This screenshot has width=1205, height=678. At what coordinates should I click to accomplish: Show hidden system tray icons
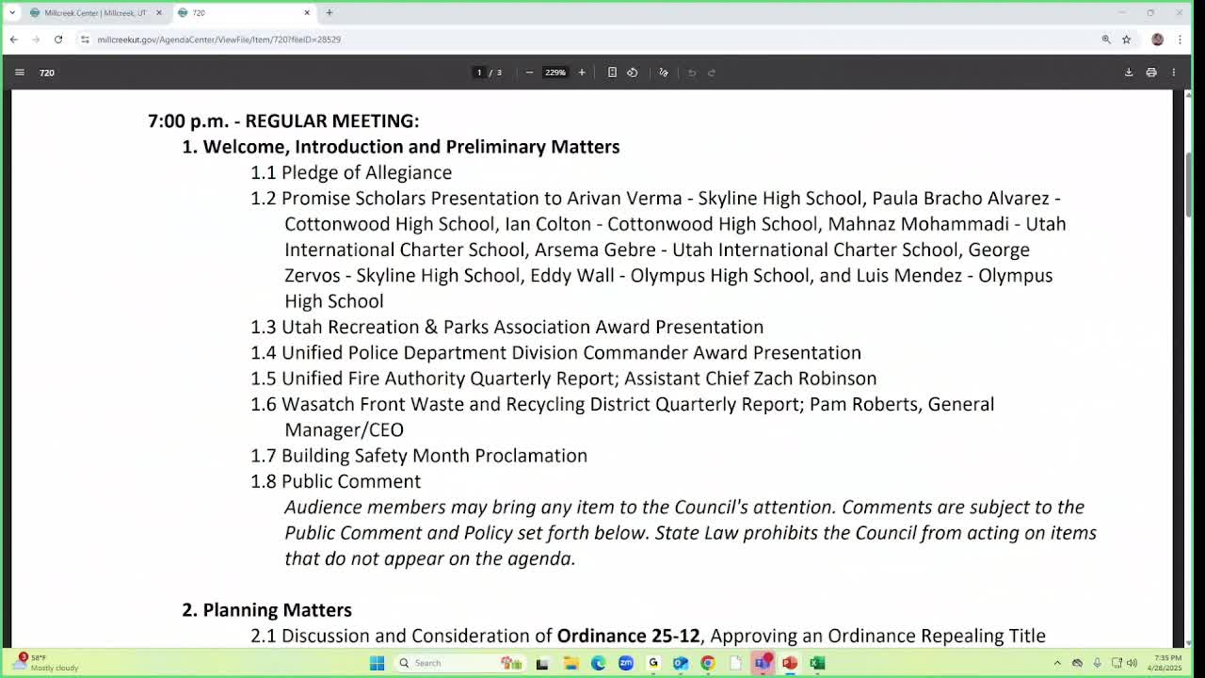tap(1057, 663)
